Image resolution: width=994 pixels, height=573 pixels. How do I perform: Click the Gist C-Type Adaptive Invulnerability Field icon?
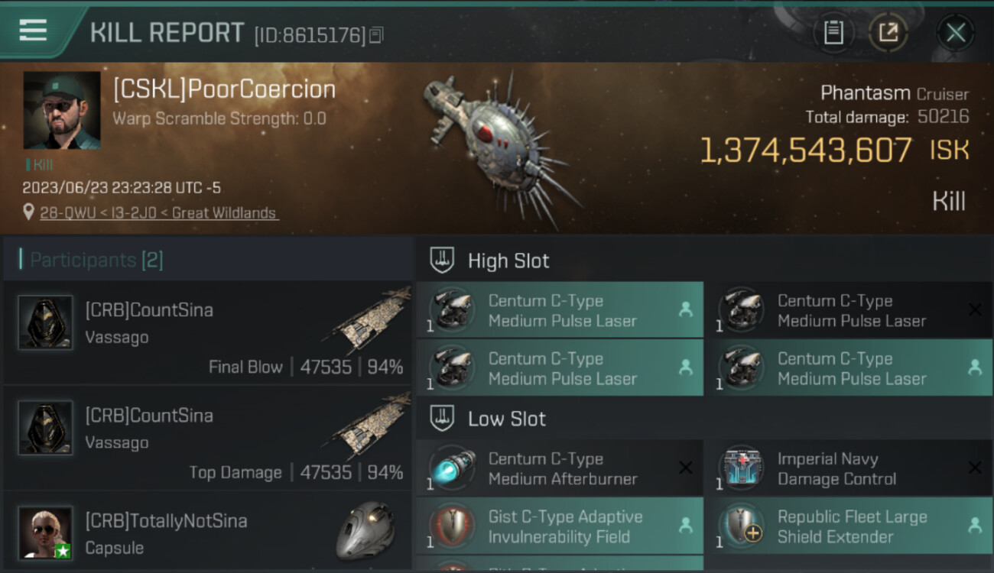point(452,526)
